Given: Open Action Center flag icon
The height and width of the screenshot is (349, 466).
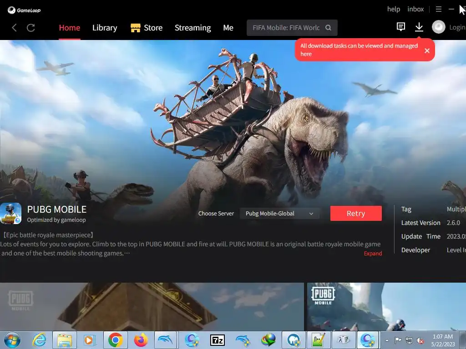Looking at the screenshot, I should [398, 340].
